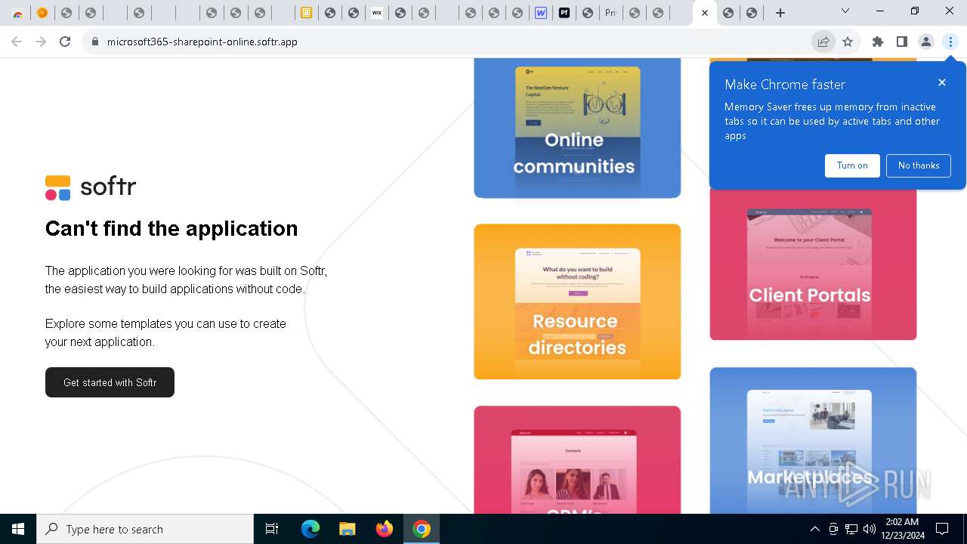
Task: Open the Windows Start menu
Action: (x=18, y=529)
